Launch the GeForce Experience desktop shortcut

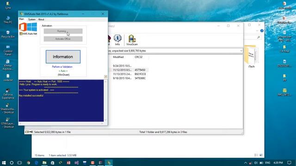8,94
